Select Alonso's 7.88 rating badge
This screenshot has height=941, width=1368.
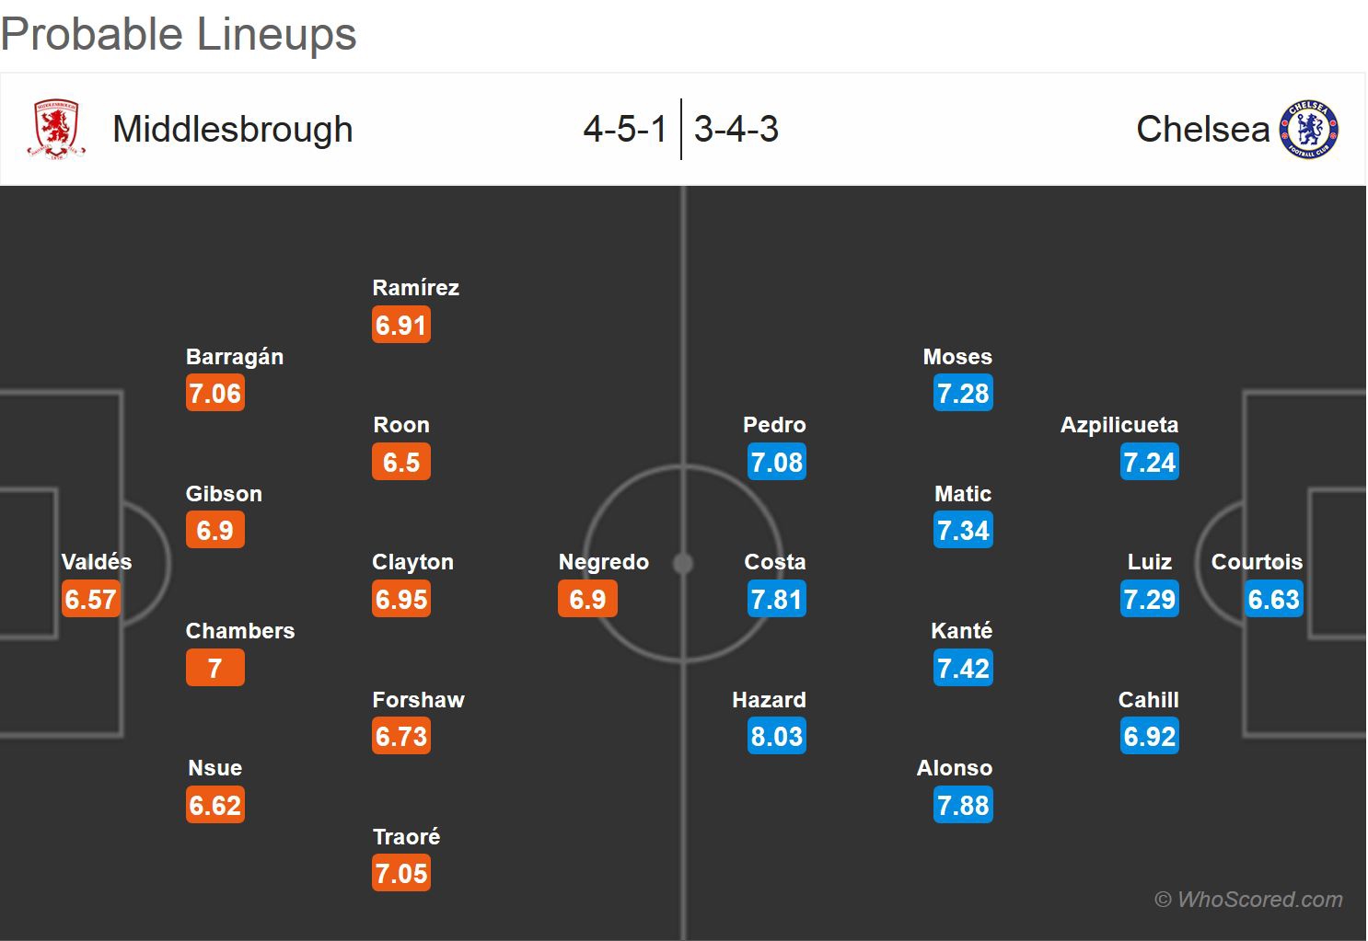963,806
